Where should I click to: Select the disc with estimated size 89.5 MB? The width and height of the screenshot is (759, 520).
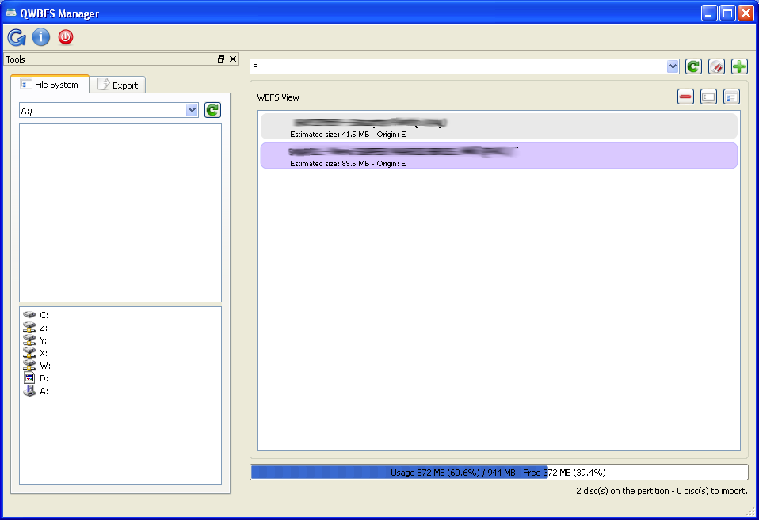pyautogui.click(x=499, y=155)
